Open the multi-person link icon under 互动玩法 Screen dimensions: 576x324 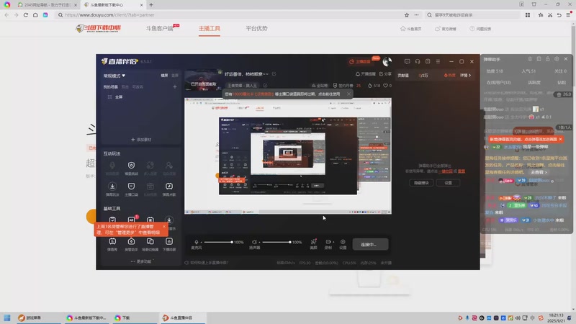[150, 166]
